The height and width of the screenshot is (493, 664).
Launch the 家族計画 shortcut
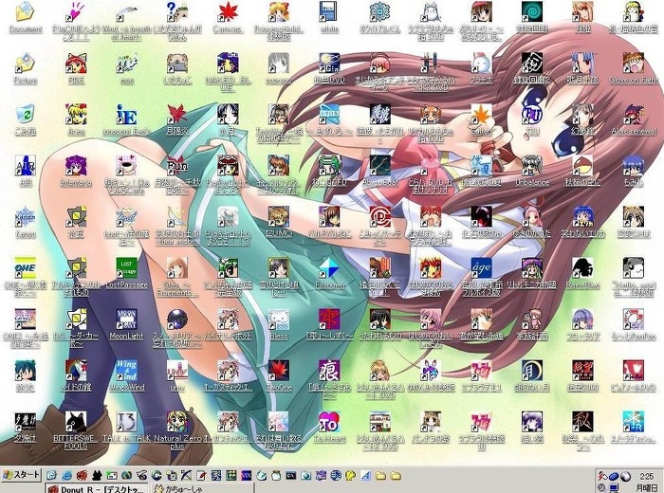click(532, 320)
